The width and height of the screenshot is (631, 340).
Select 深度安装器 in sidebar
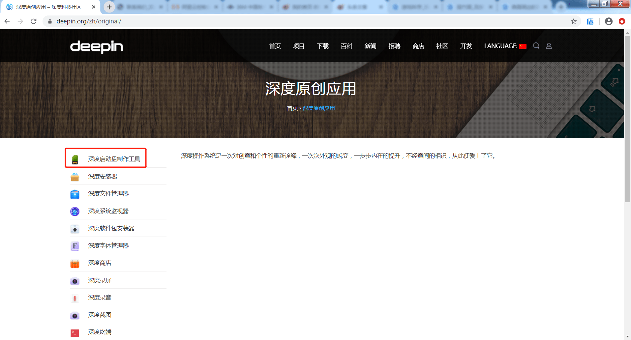pos(103,177)
